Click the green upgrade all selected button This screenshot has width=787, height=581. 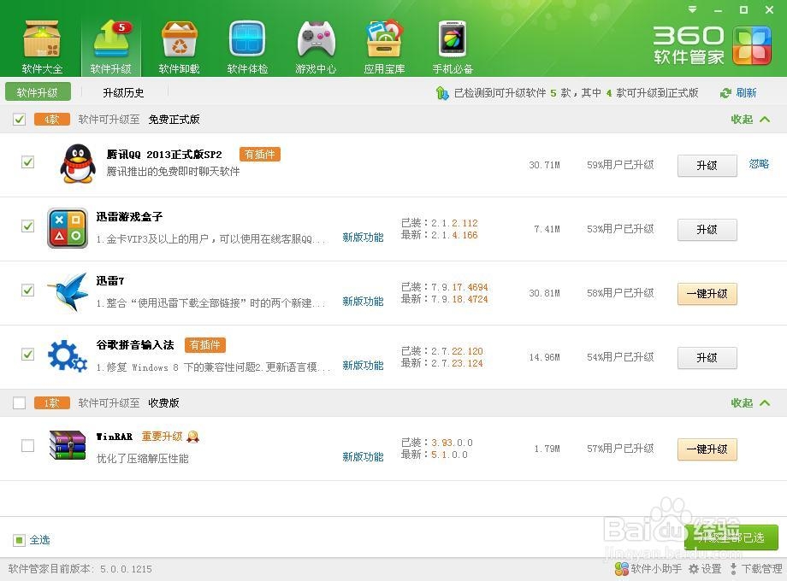click(x=731, y=537)
